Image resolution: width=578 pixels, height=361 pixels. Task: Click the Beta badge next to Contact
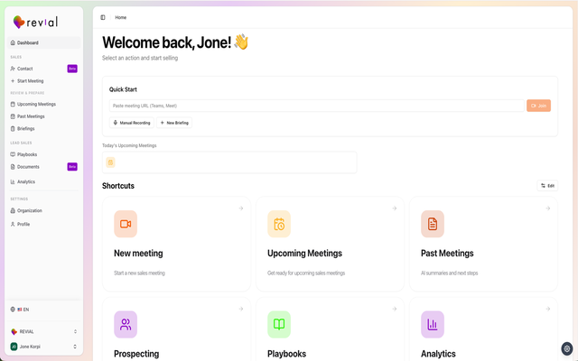coord(72,69)
